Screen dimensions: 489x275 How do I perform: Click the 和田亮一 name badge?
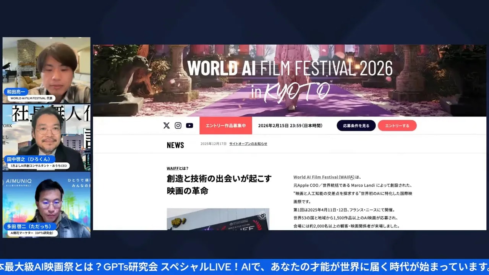[17, 91]
